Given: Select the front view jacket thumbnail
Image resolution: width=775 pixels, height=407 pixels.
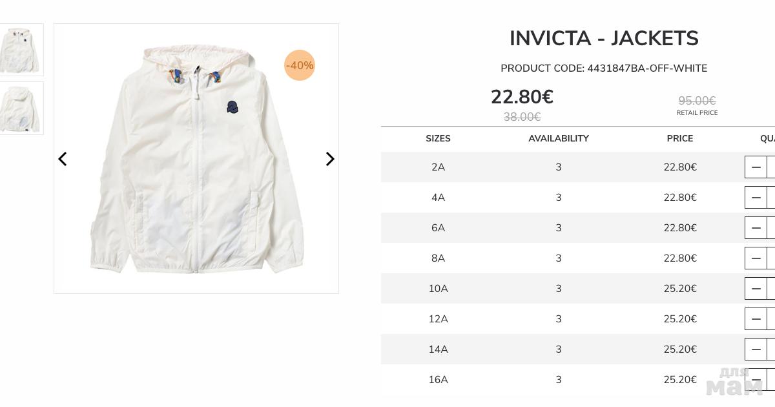Looking at the screenshot, I should 21,50.
